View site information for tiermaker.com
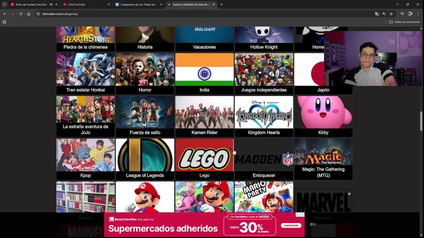Screen dimensions: 424x238 [x=38, y=14]
